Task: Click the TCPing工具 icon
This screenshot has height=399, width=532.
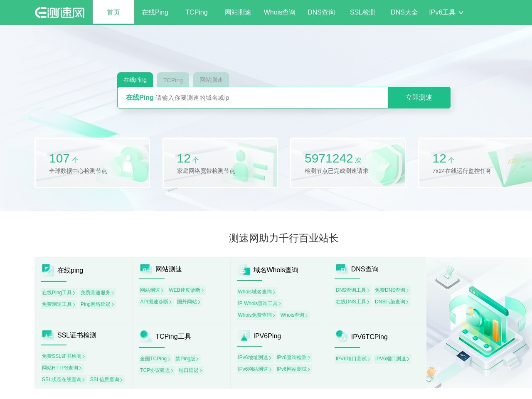Action: click(145, 335)
